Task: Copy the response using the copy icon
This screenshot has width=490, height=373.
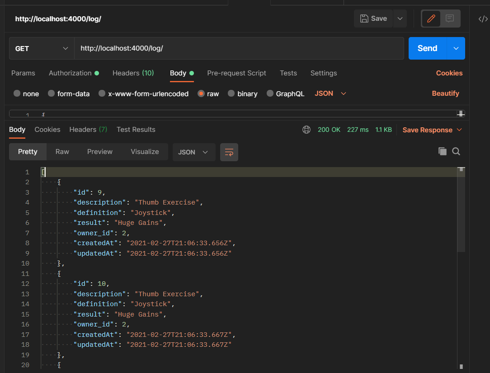Action: click(x=443, y=151)
